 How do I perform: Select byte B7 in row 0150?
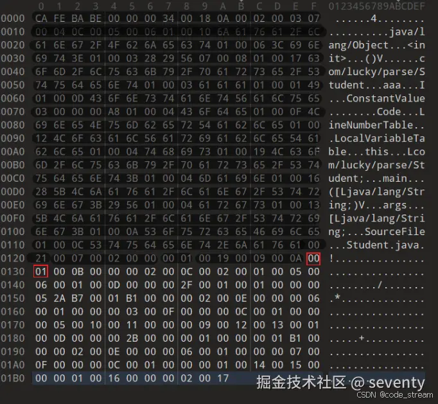tap(77, 299)
